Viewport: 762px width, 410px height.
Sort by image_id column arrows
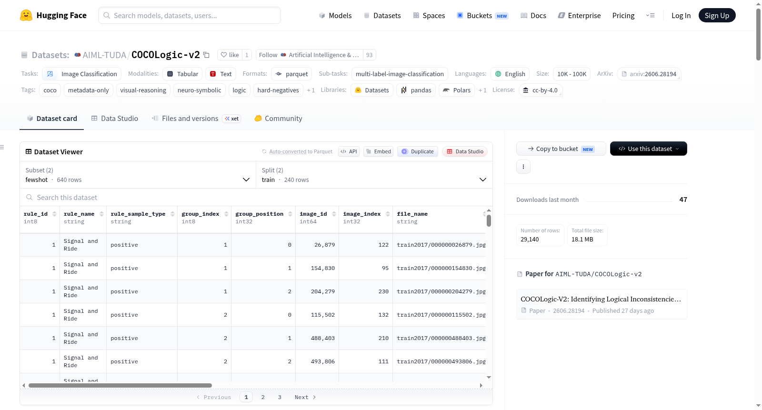[x=334, y=214]
